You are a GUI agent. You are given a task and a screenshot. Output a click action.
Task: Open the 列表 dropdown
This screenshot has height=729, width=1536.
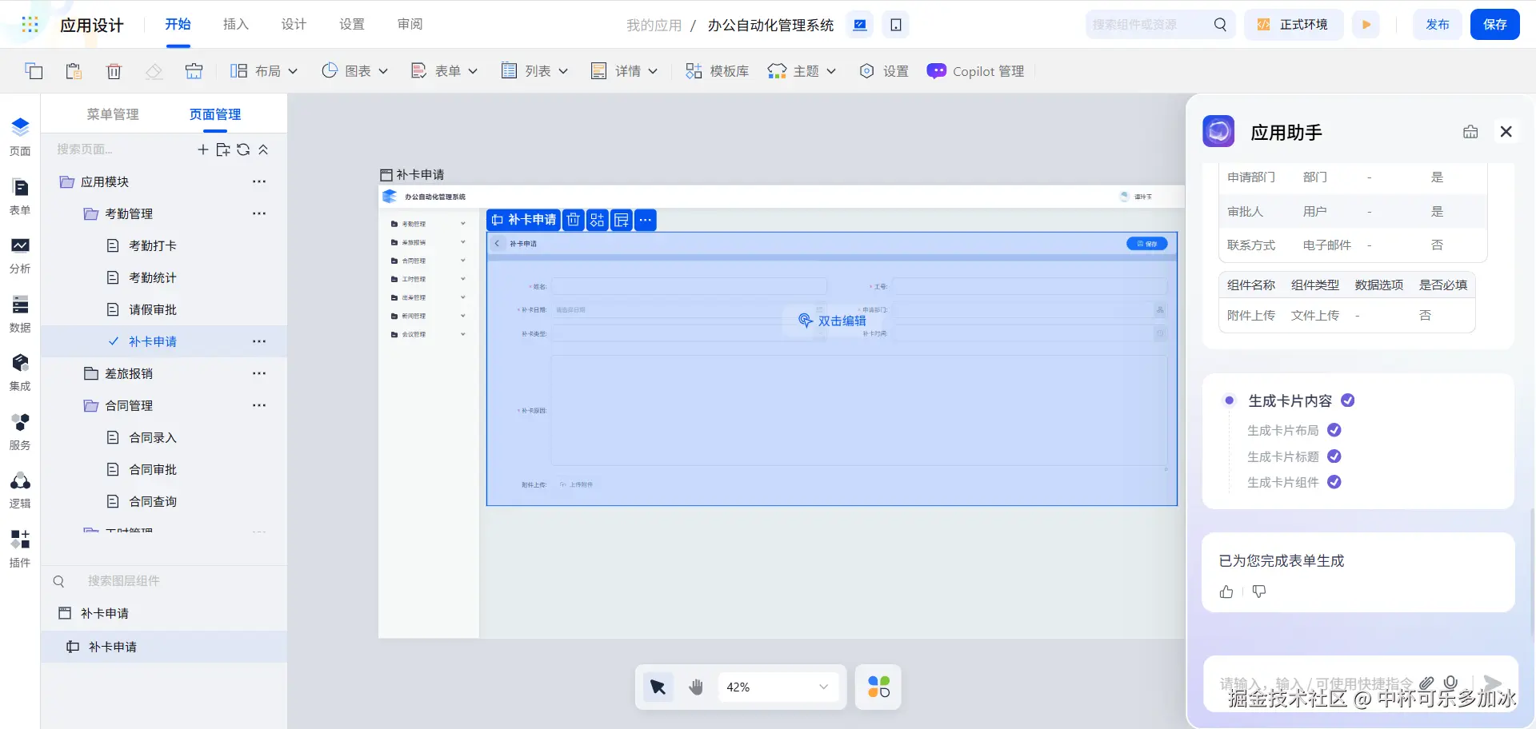click(534, 71)
